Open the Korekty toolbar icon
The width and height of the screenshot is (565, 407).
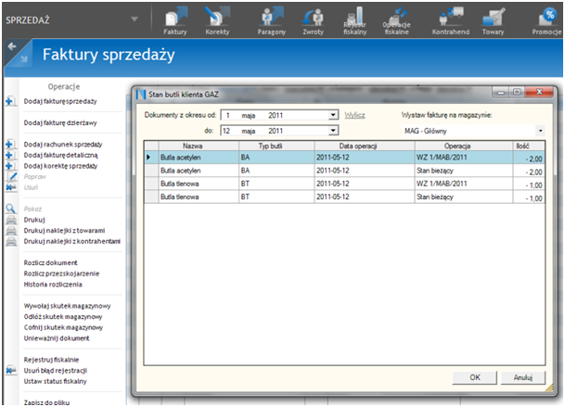pos(218,19)
